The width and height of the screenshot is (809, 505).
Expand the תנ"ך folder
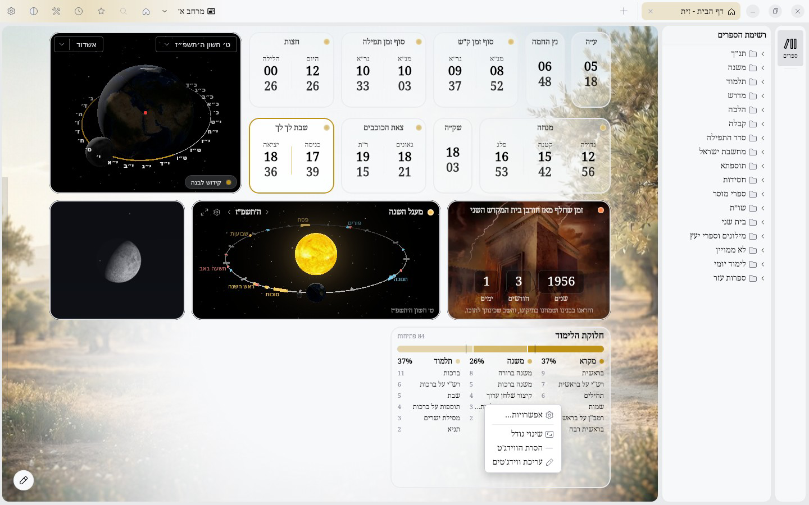tap(763, 54)
